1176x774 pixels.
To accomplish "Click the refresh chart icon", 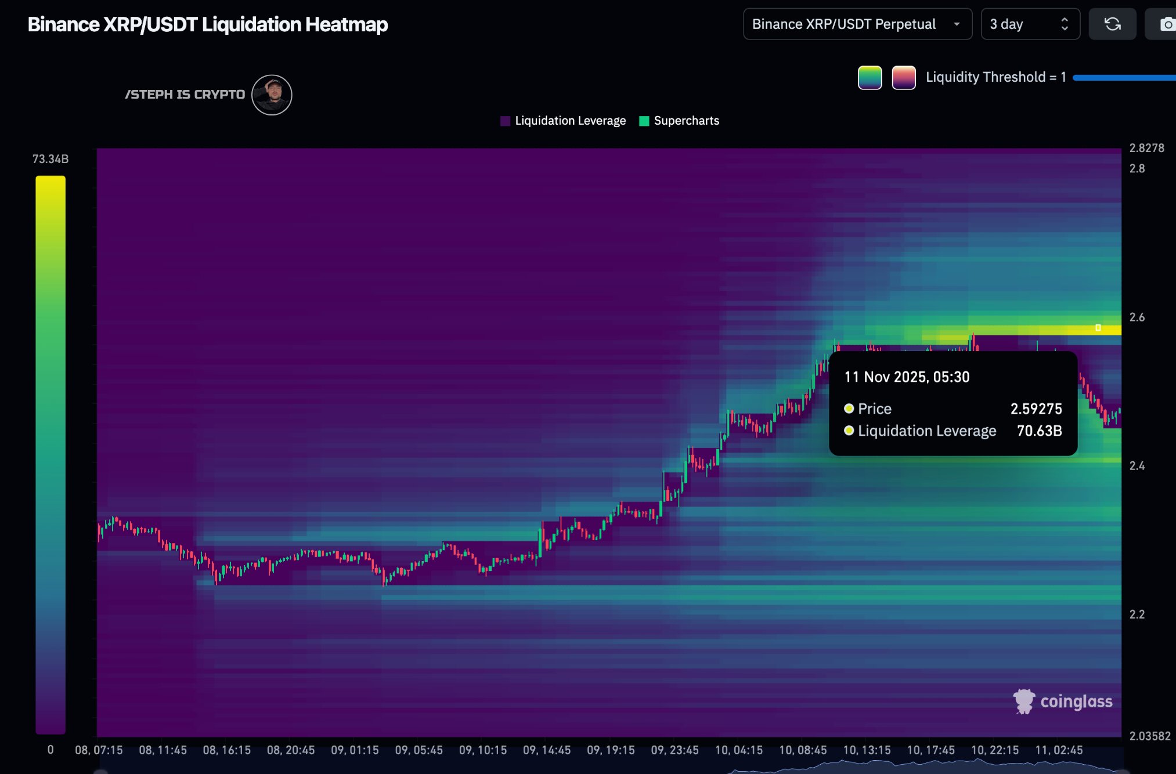I will click(1112, 24).
